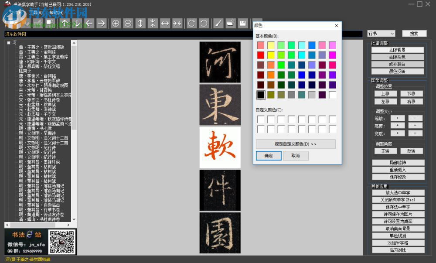Pick the pure red basic color swatch
This screenshot has width=436, height=263.
261,55
